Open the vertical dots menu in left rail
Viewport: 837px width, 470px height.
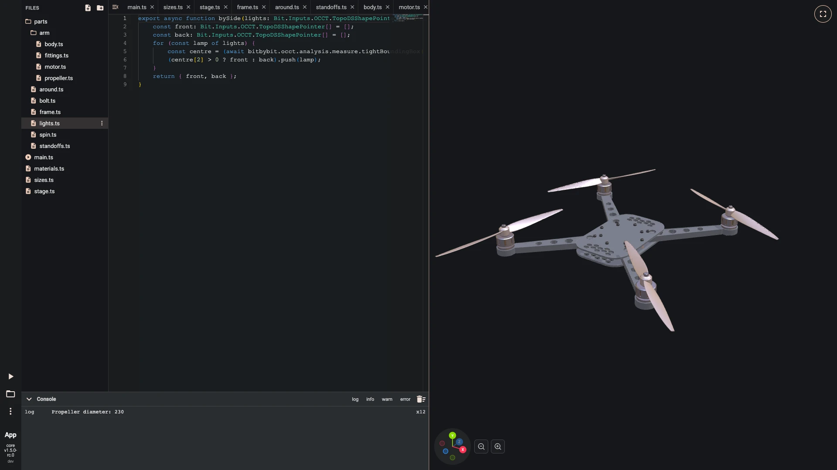pyautogui.click(x=10, y=411)
